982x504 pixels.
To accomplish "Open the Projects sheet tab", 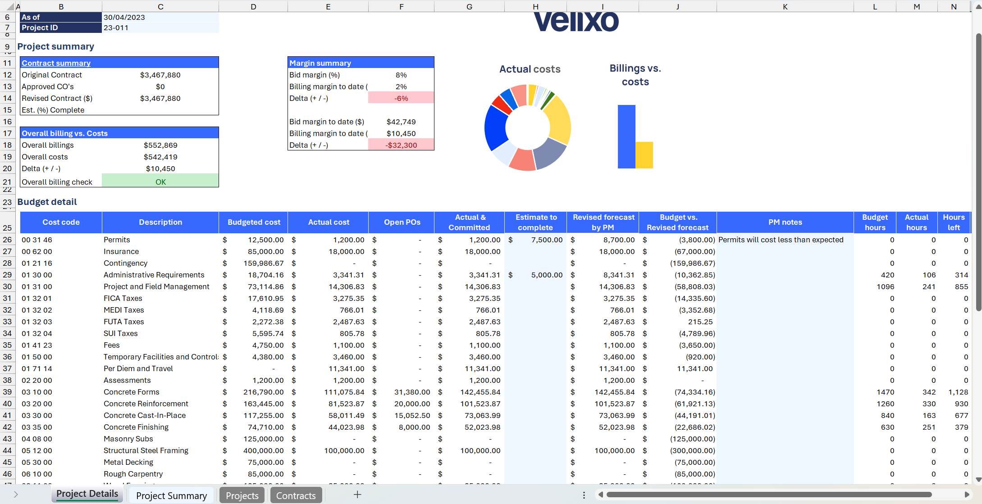I will pyautogui.click(x=242, y=495).
